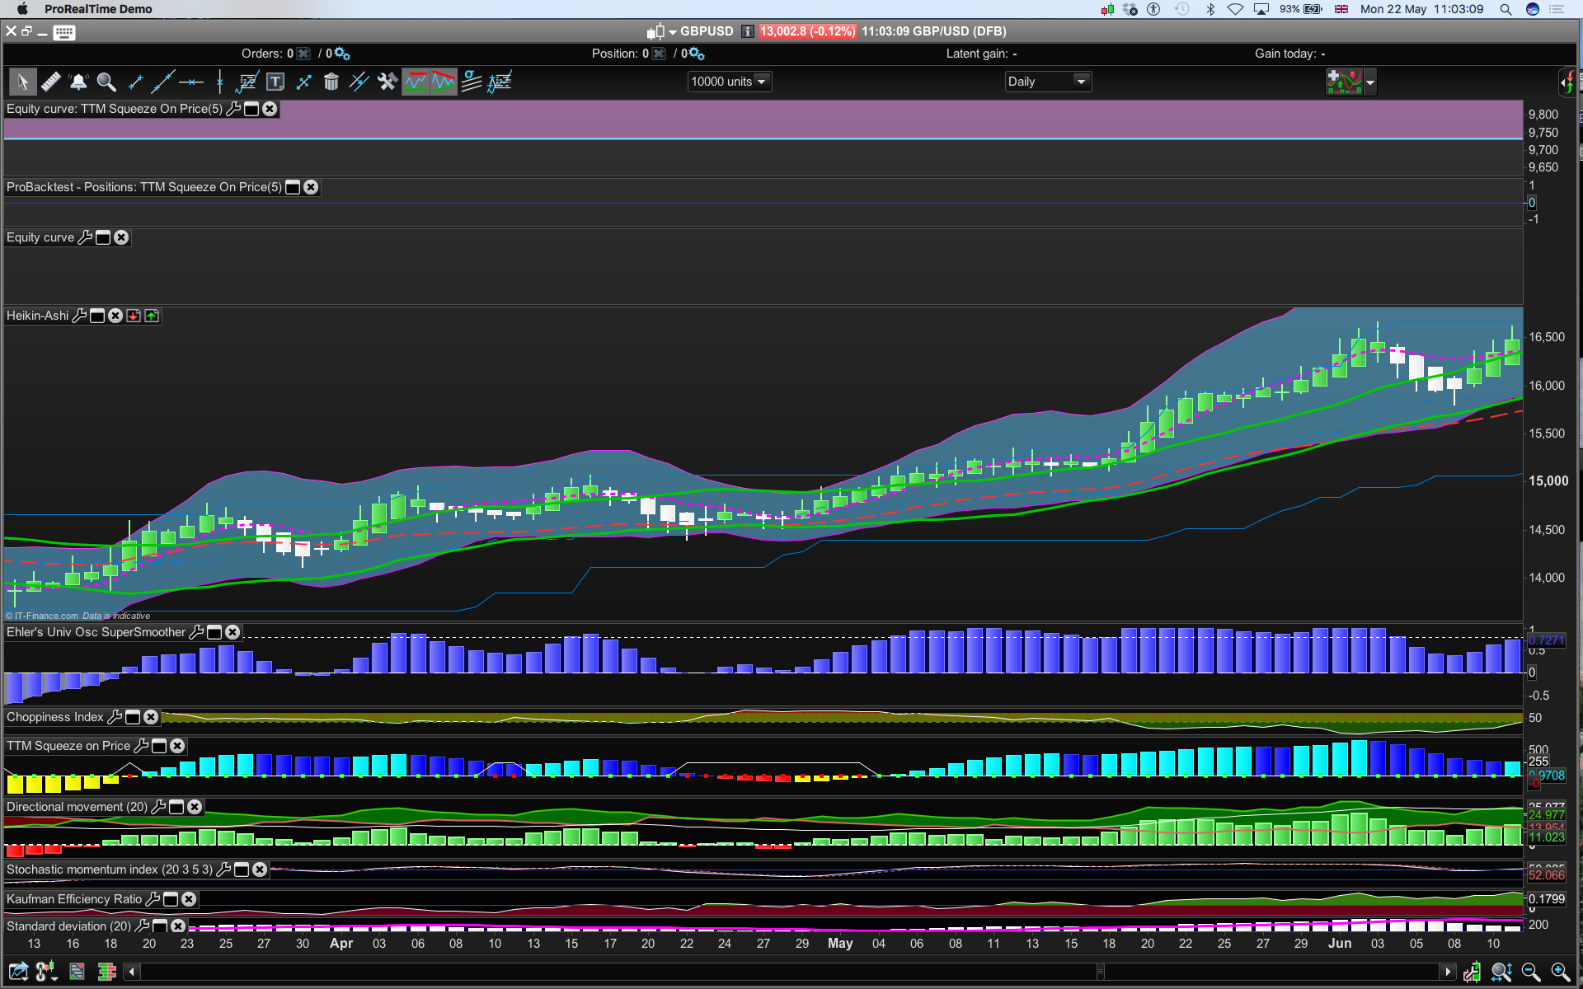Close the Choppiness Index panel

[x=151, y=717]
